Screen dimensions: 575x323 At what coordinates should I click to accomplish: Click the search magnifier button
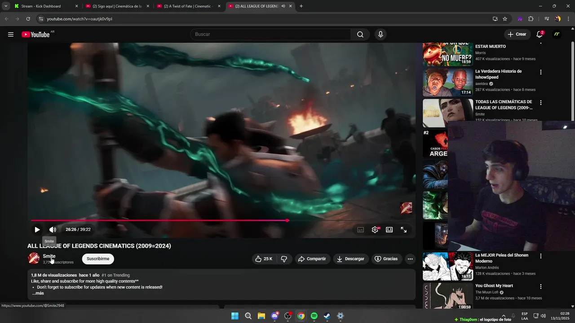click(360, 35)
